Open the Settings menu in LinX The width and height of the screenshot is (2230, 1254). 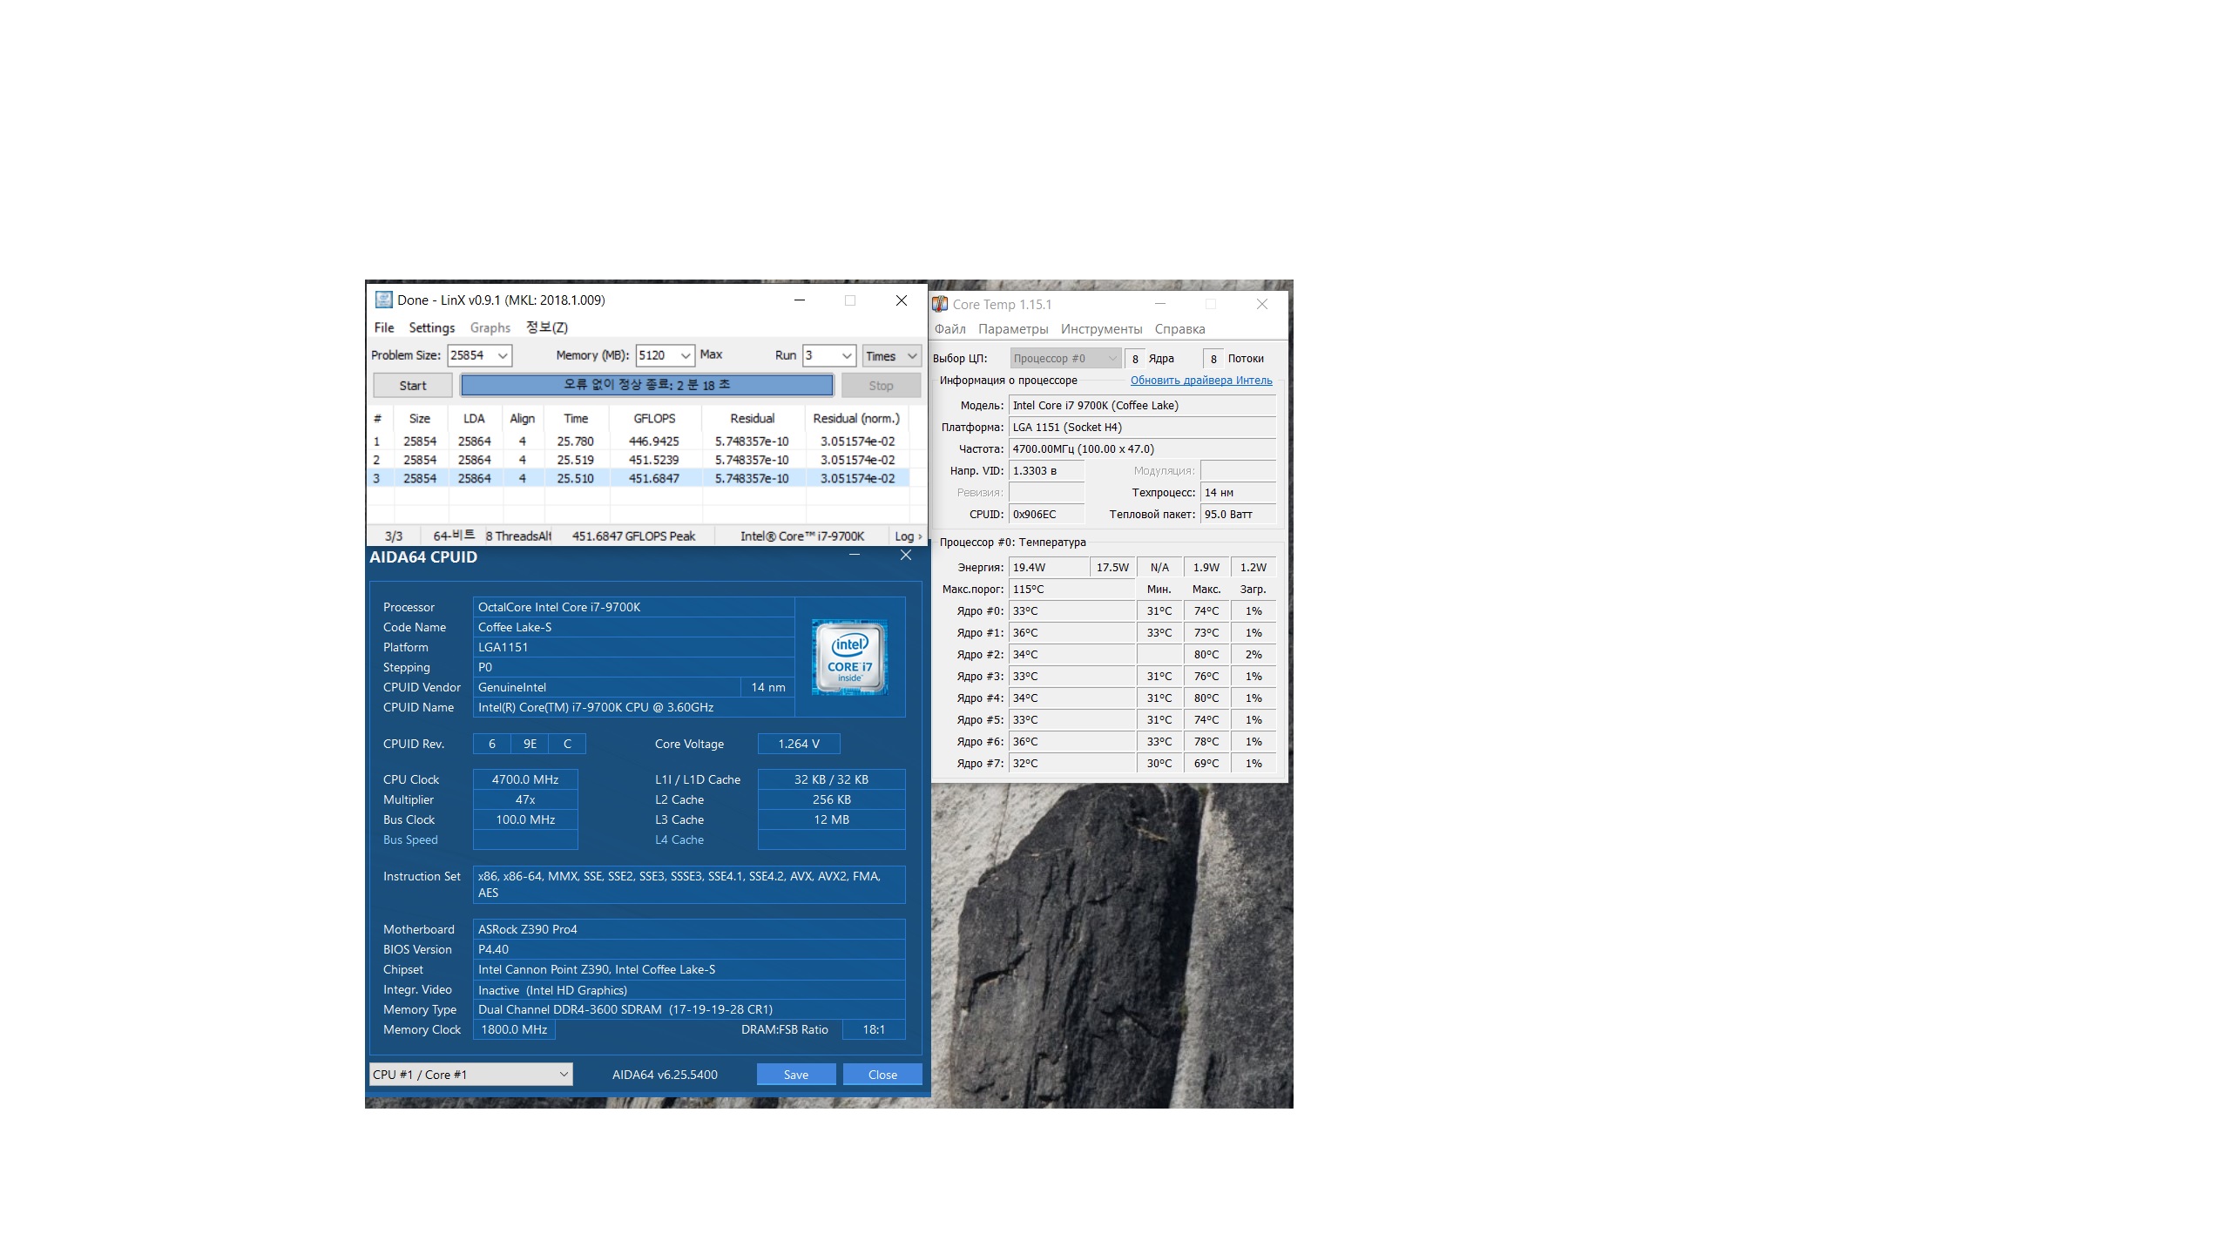[431, 327]
